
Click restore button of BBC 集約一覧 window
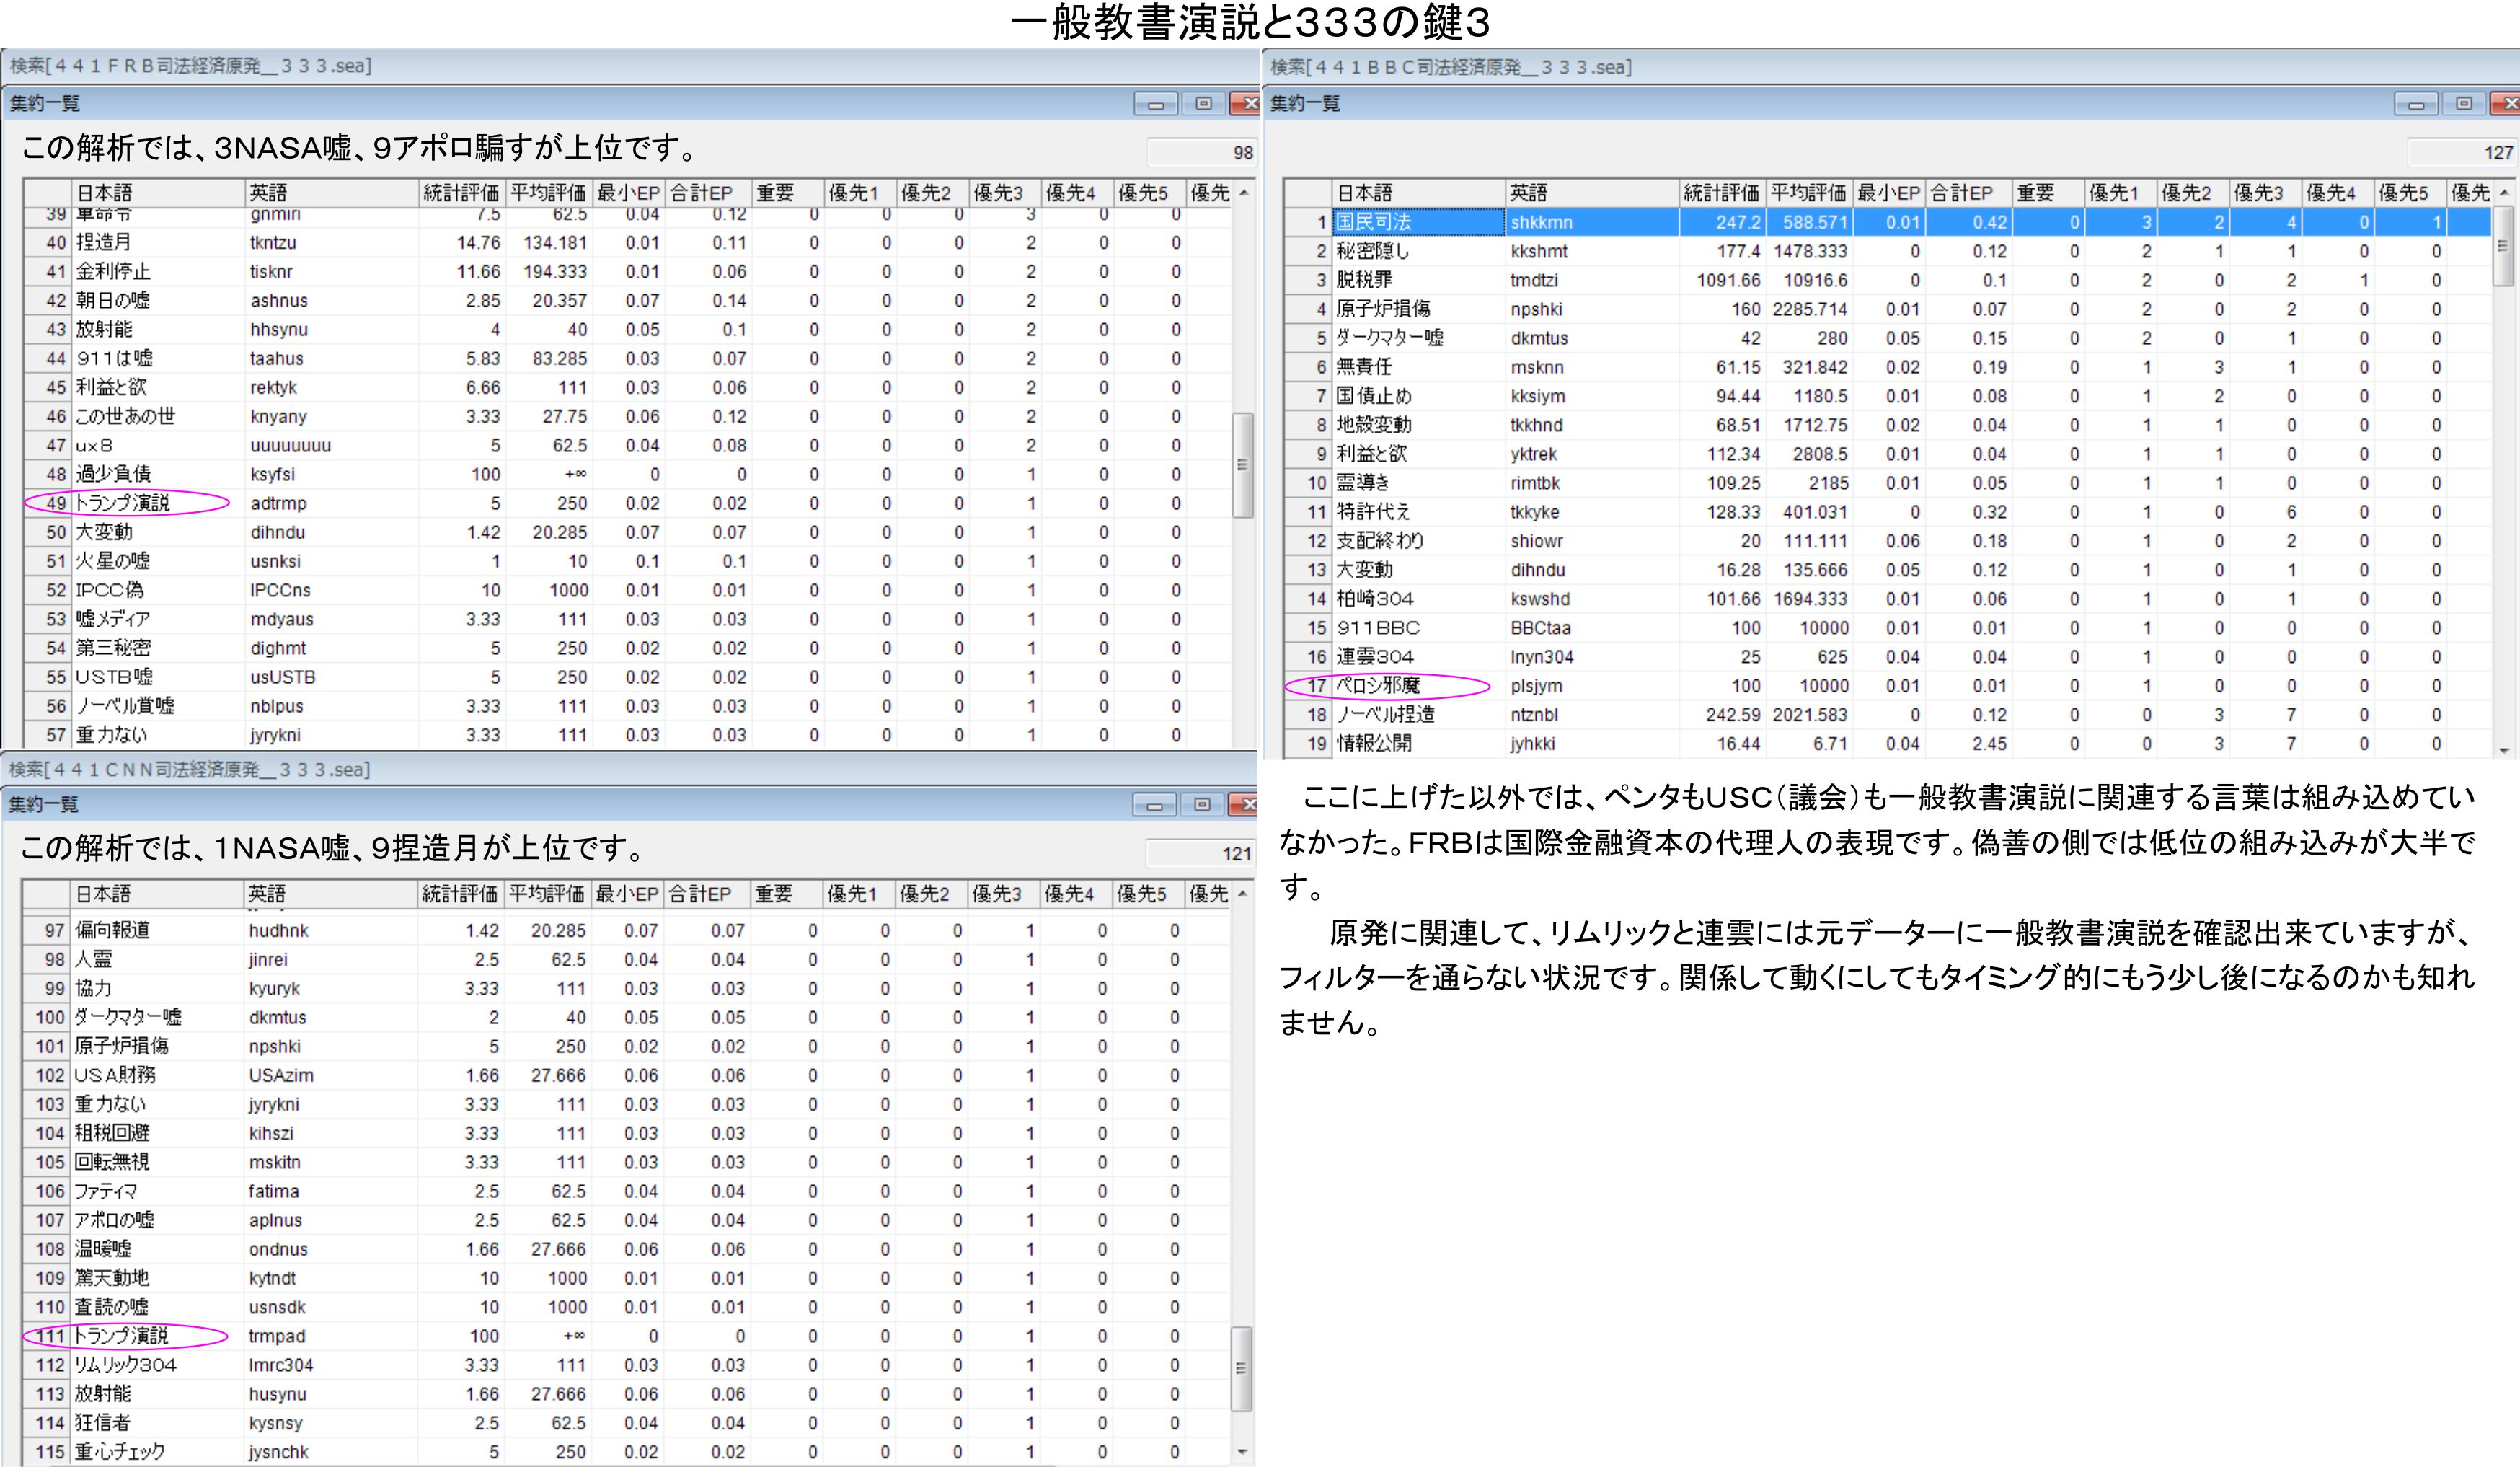coord(2463,104)
